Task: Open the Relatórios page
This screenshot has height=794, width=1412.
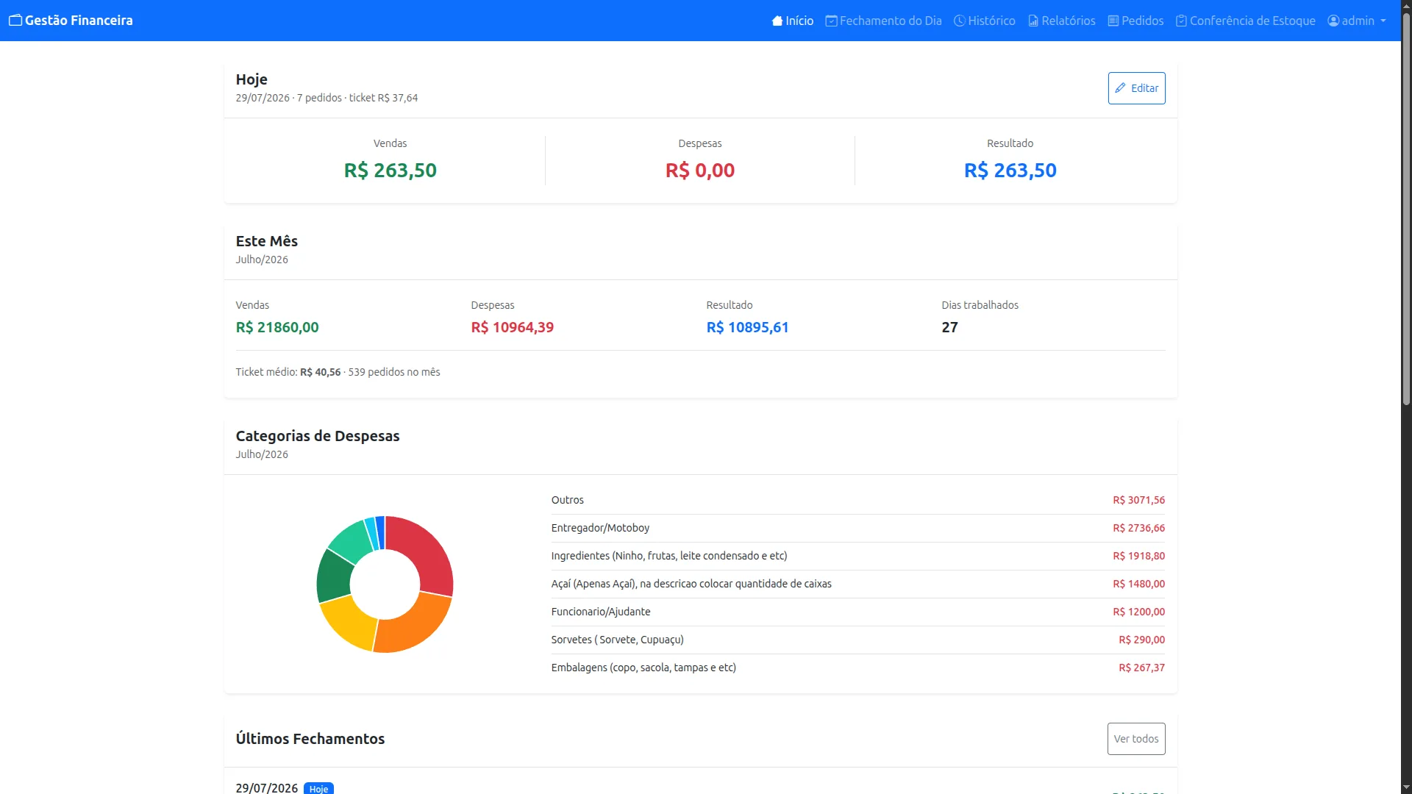Action: (x=1062, y=21)
